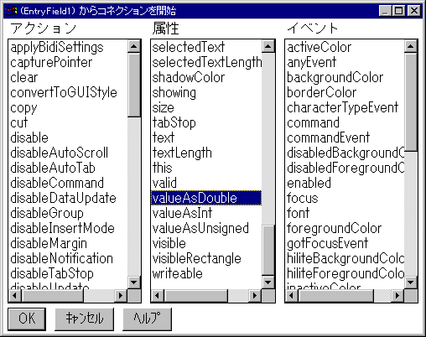Click the up arrow in the 属性 list scrollbar
The image size is (426, 337).
point(268,46)
